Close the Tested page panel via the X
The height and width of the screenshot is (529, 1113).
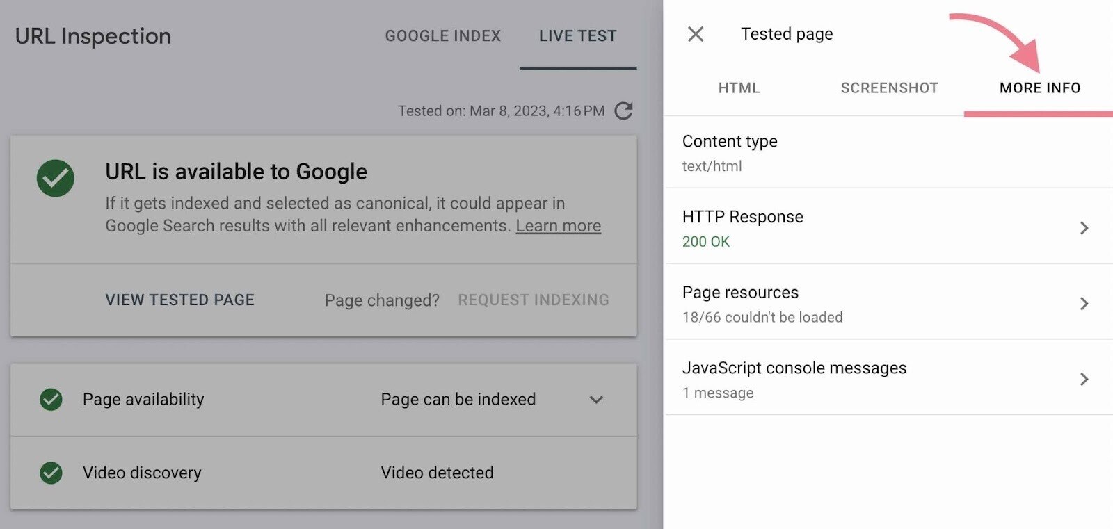[x=695, y=33]
